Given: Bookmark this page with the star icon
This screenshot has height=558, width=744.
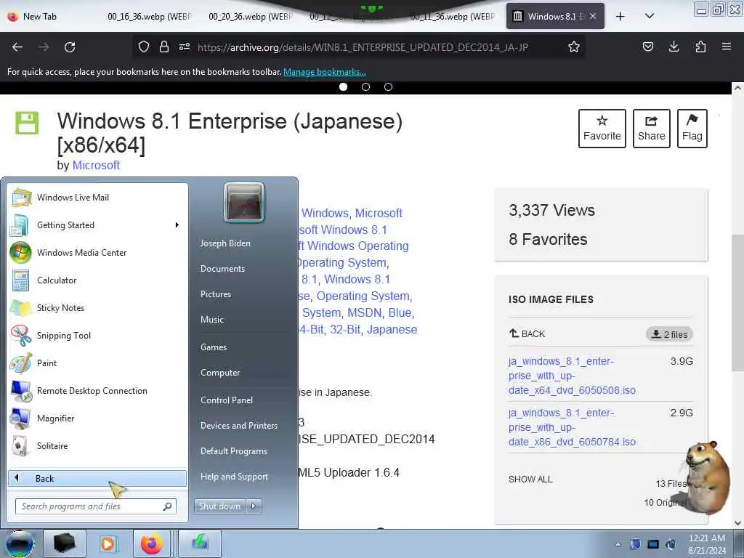Looking at the screenshot, I should tap(574, 46).
